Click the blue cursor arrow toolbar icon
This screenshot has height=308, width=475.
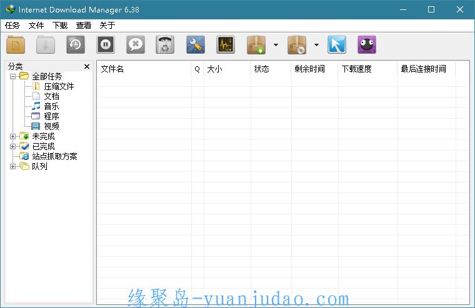click(x=336, y=45)
